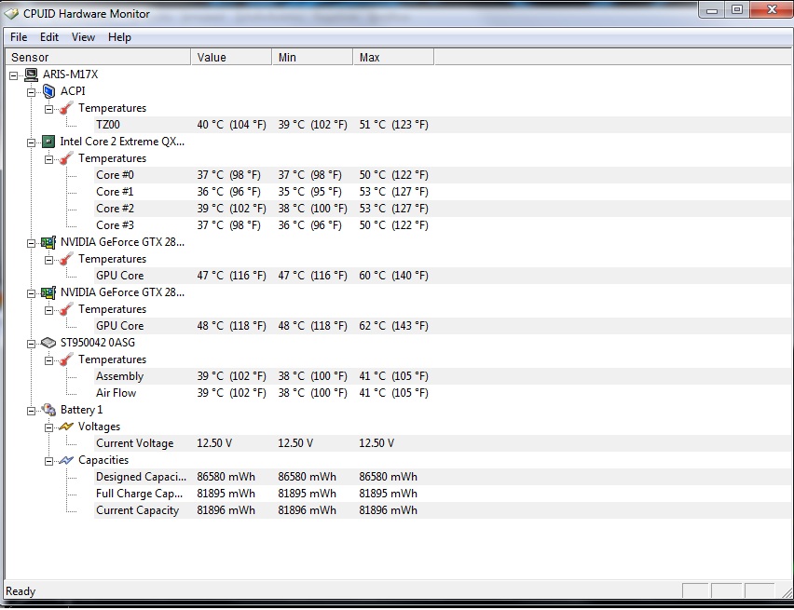794x610 pixels.
Task: Select the TZ00 sensor row
Action: (443, 125)
